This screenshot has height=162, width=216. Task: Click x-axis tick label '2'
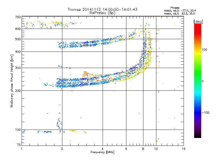(62, 149)
